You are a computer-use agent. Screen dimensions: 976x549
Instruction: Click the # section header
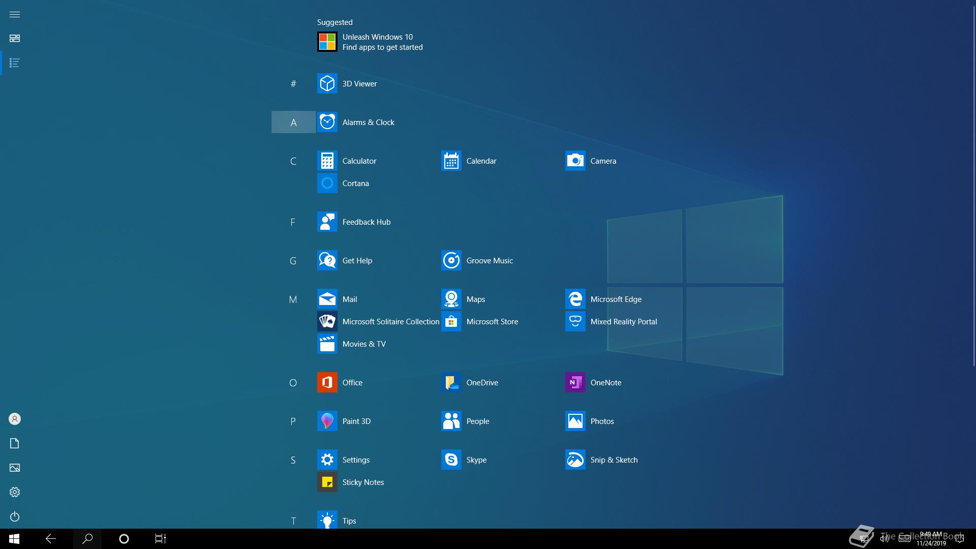pyautogui.click(x=293, y=83)
